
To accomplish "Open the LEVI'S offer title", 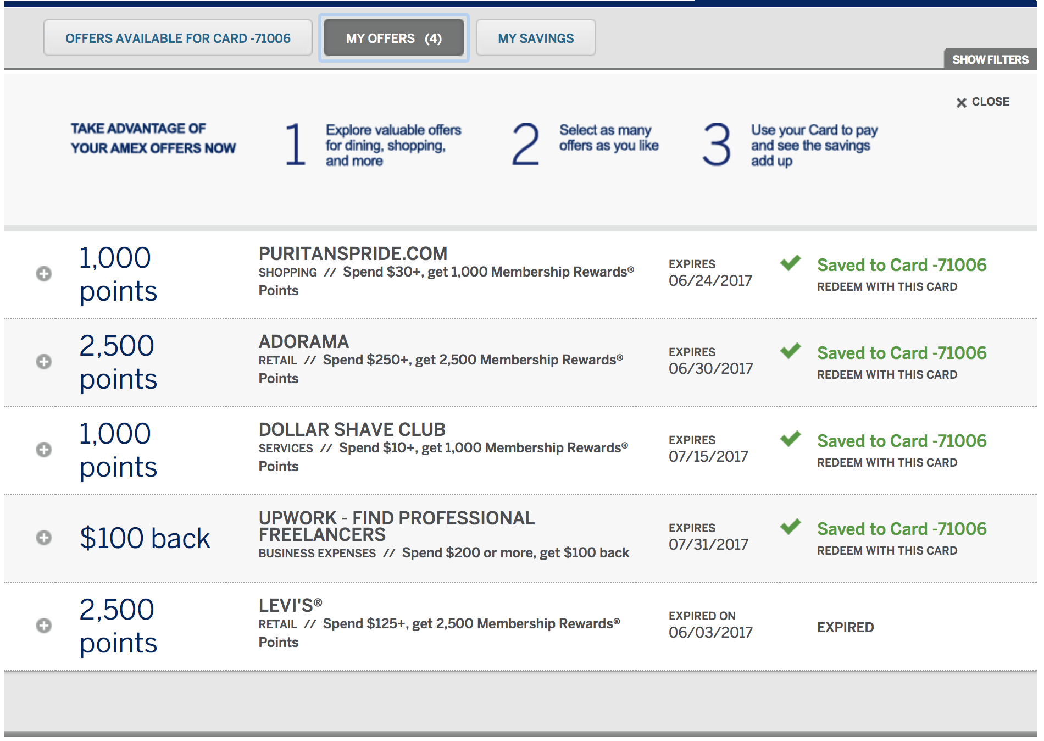I will point(291,605).
